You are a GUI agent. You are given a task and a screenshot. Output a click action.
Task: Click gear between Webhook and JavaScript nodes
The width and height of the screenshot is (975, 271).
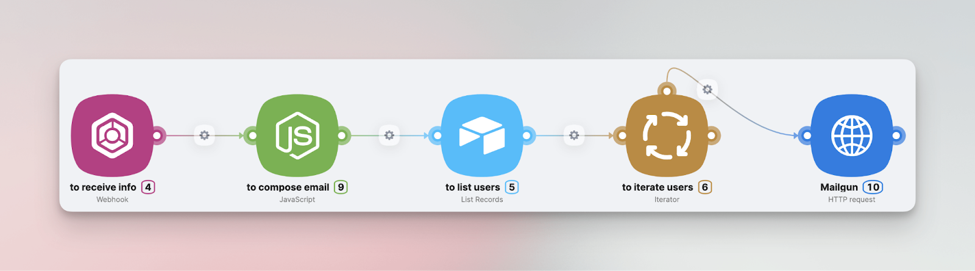click(x=205, y=135)
